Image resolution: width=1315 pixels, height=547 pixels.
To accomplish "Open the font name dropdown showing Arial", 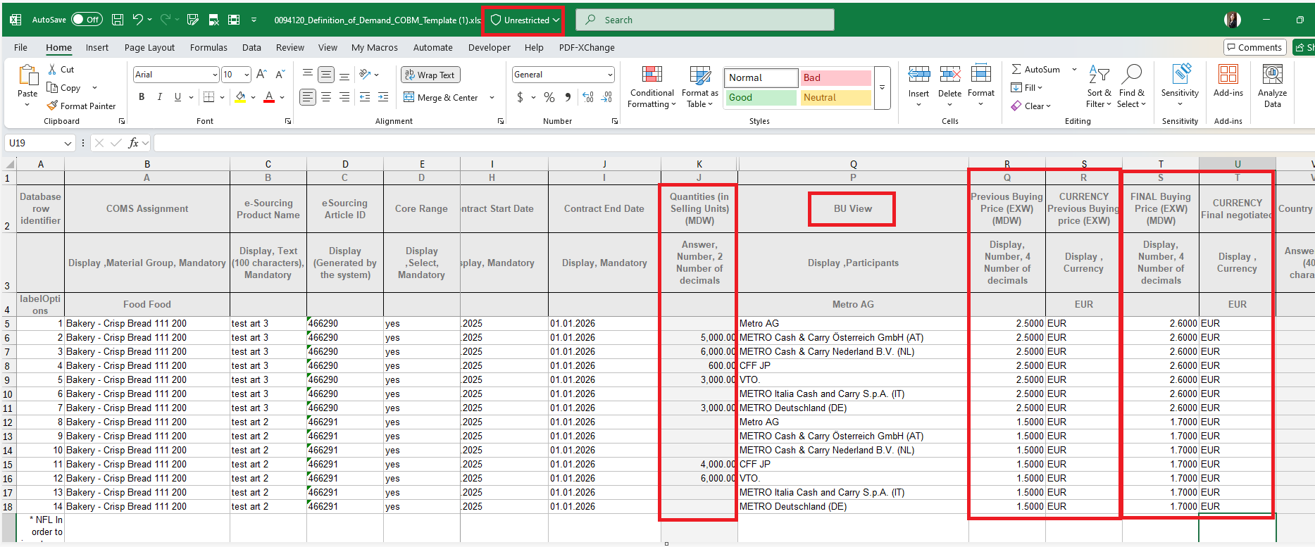I will (x=176, y=75).
